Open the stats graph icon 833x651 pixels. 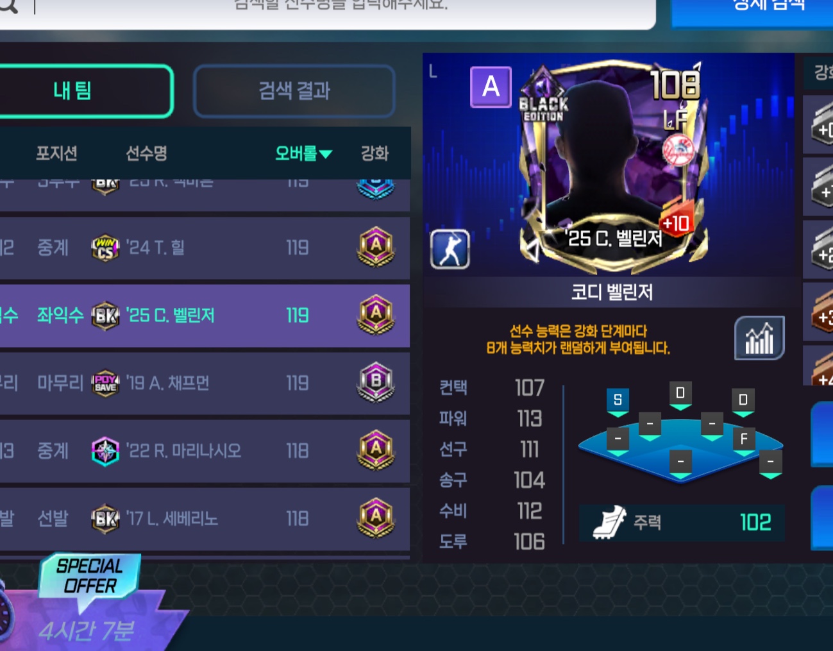click(x=759, y=338)
